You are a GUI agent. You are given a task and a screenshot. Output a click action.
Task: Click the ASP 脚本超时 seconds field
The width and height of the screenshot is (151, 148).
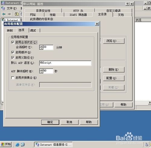[x=48, y=71]
